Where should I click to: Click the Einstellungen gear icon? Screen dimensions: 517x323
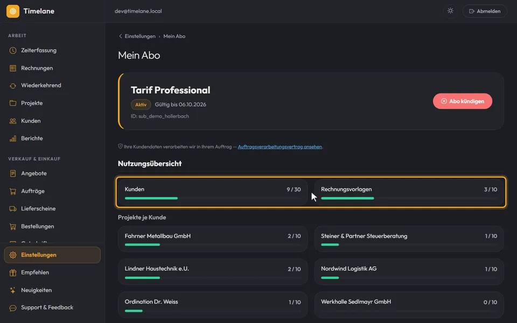coord(13,255)
